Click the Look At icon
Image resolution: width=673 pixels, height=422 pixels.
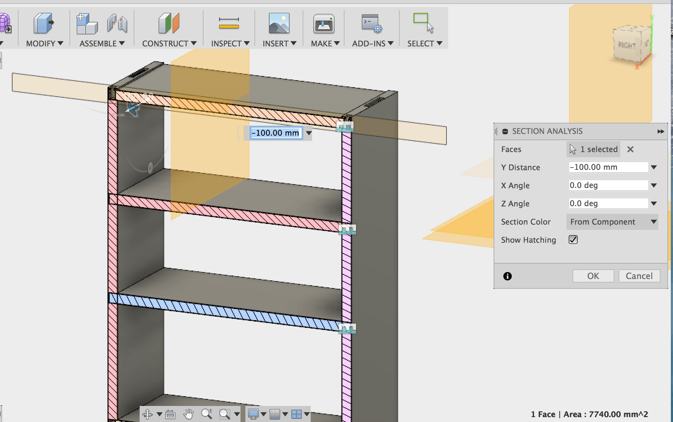click(x=170, y=414)
